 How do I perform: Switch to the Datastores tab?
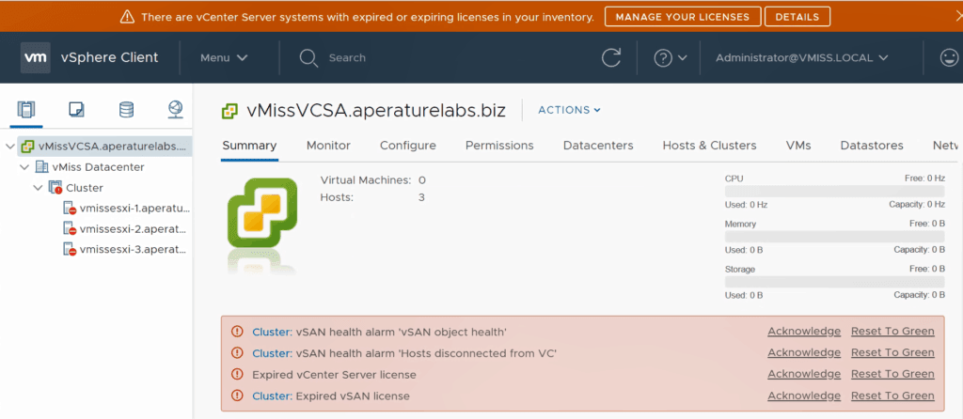(872, 146)
